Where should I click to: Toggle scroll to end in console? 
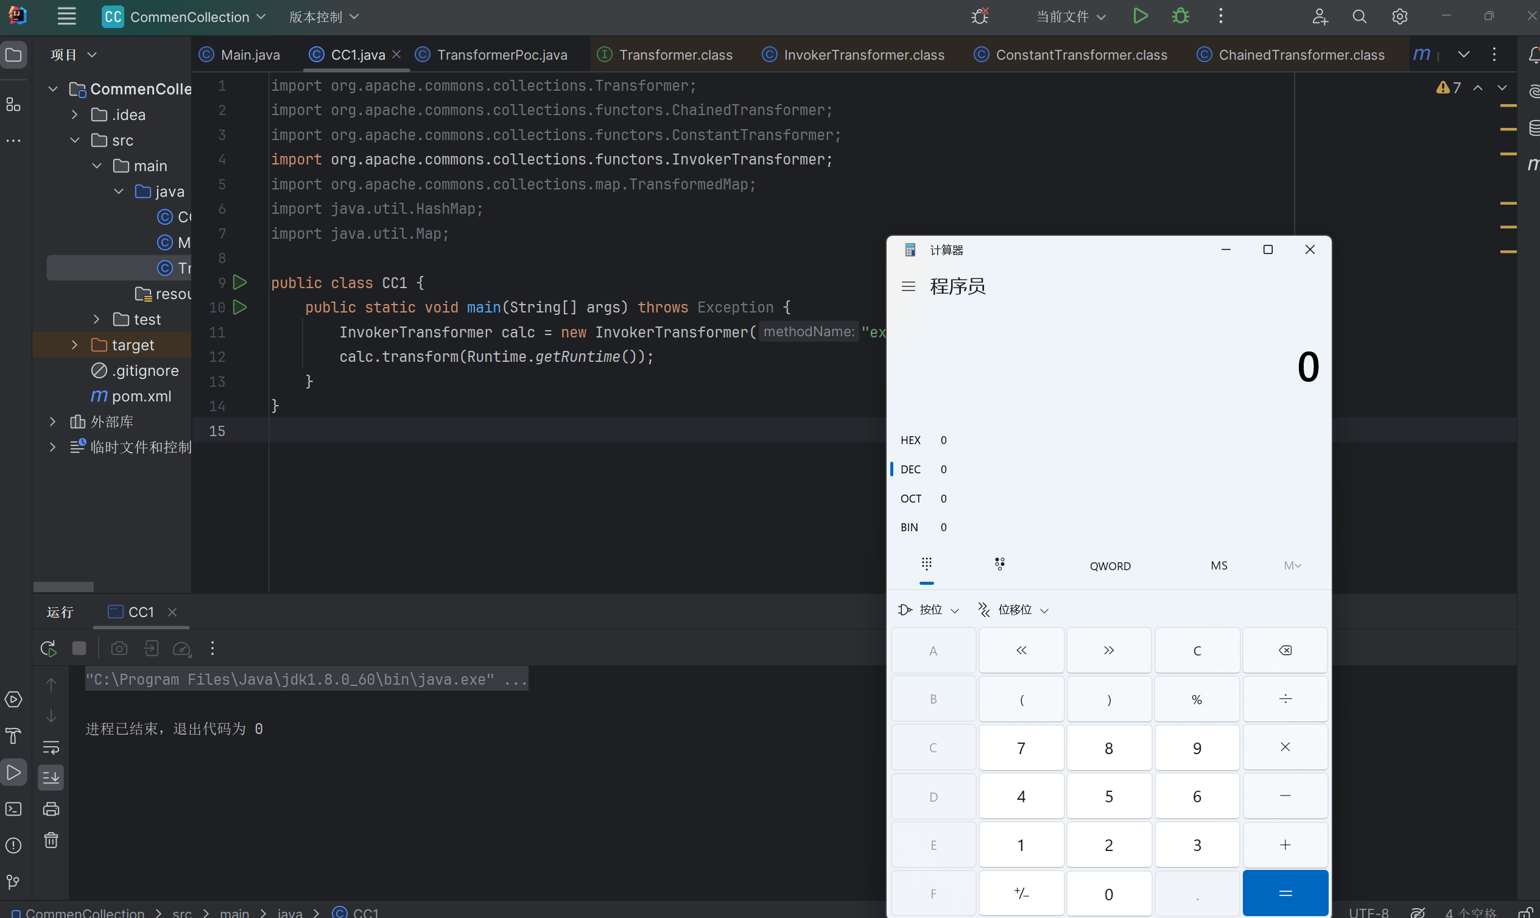(51, 777)
